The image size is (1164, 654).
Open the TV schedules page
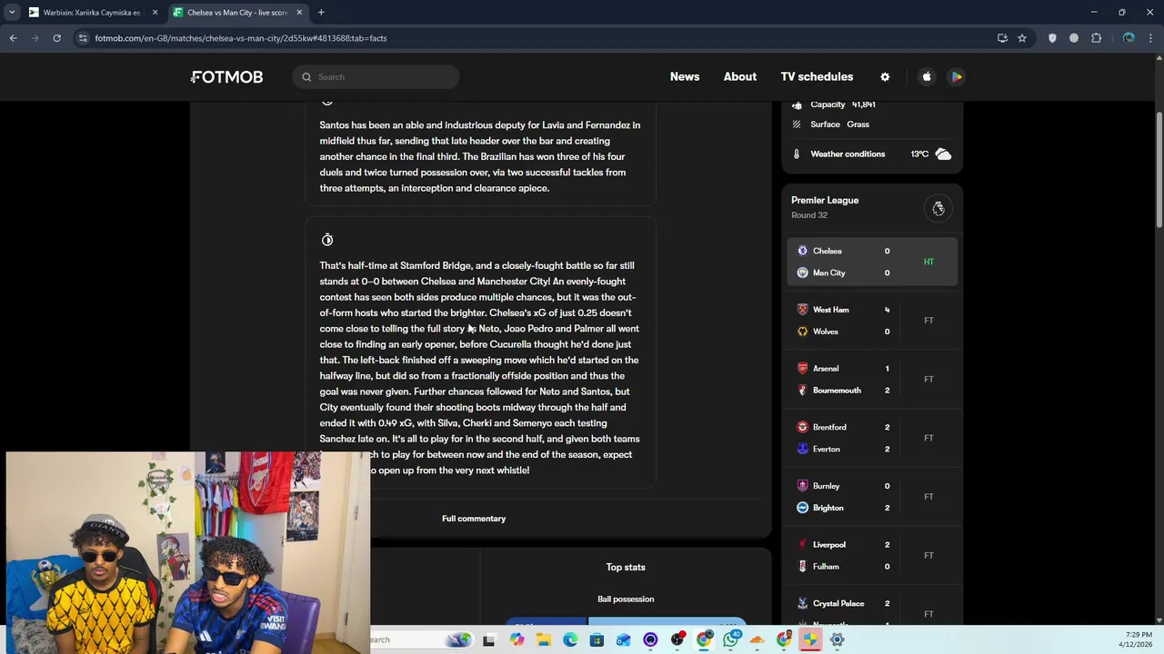pos(817,77)
